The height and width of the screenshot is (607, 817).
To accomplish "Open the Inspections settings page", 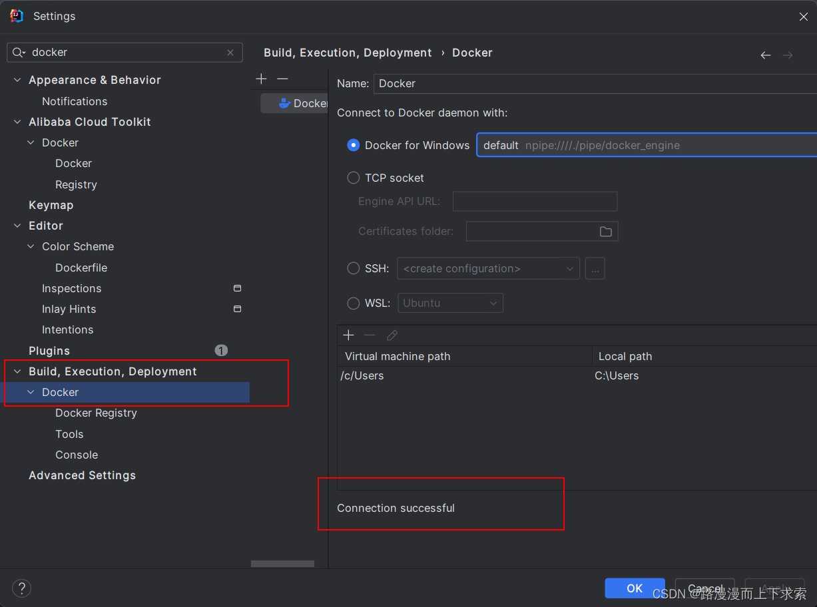I will [71, 288].
